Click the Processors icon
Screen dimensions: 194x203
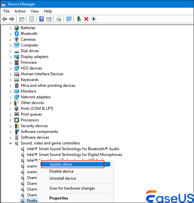tap(16, 120)
